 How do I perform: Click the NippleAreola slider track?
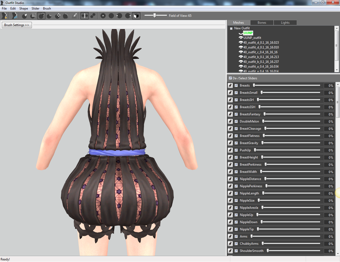click(291, 208)
